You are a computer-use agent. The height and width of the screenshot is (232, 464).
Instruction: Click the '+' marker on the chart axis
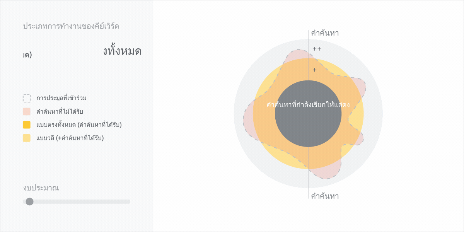pos(314,70)
